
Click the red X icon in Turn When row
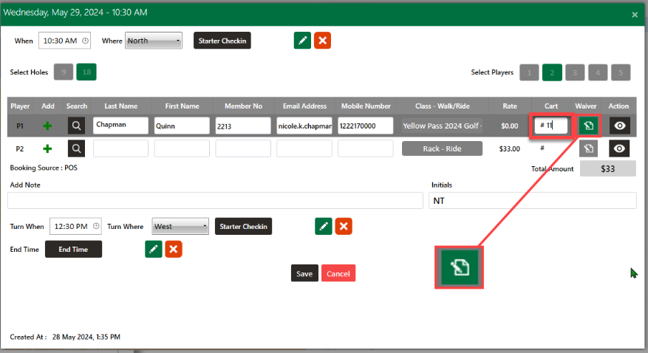[343, 226]
